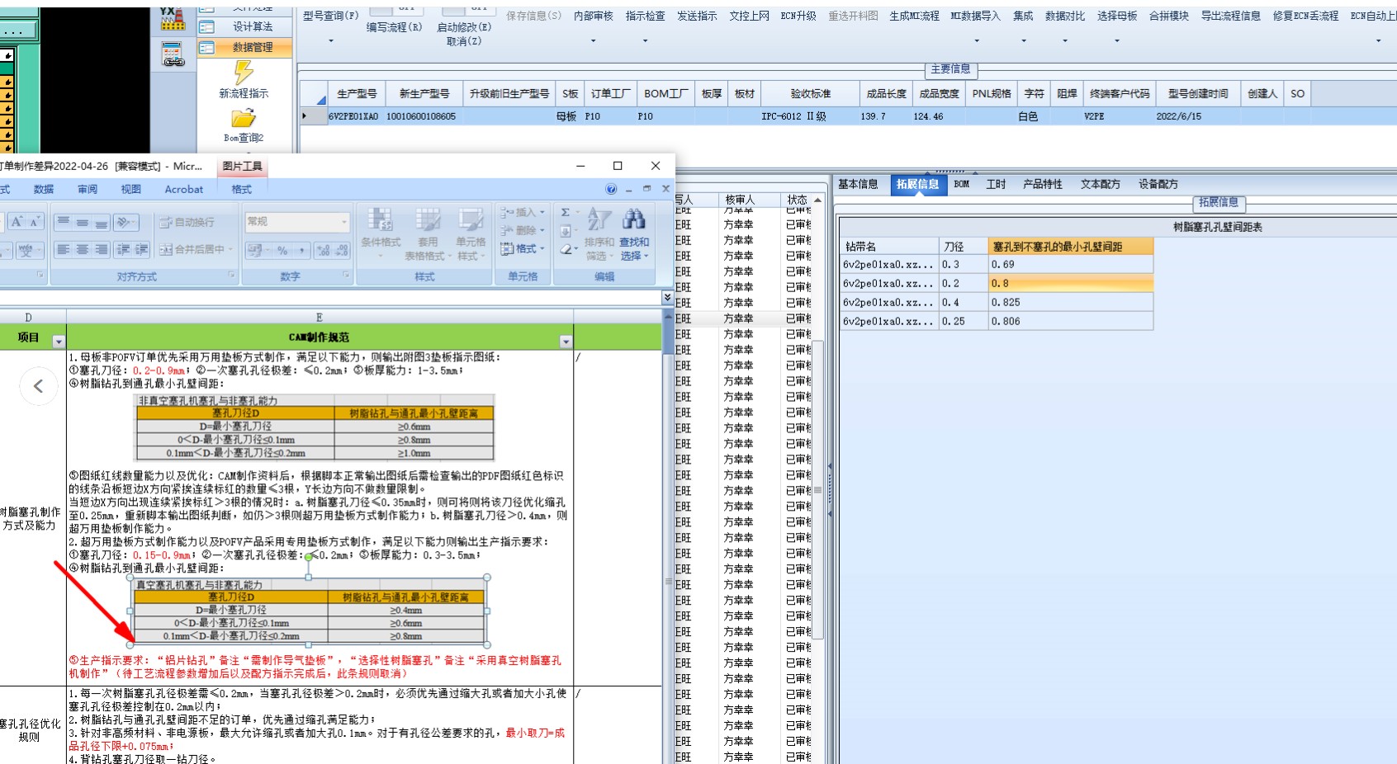Click the 合拼模块 toolbar button
Screen dimensions: 1397x764
click(x=1169, y=16)
